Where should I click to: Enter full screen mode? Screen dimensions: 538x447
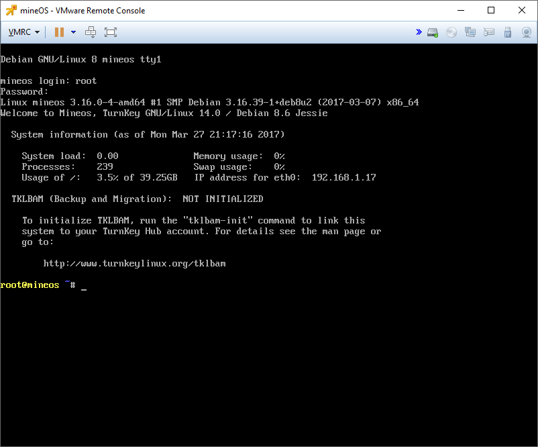tap(111, 32)
